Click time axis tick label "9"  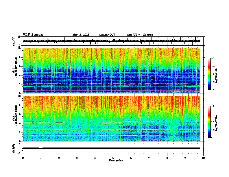(x=185, y=158)
